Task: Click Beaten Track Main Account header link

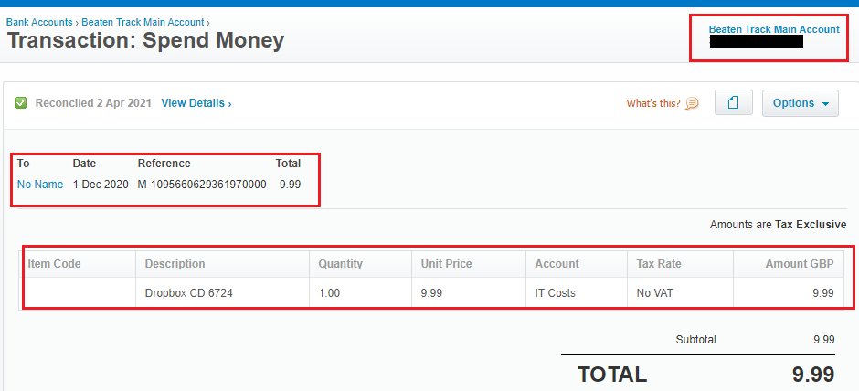Action: pyautogui.click(x=773, y=29)
